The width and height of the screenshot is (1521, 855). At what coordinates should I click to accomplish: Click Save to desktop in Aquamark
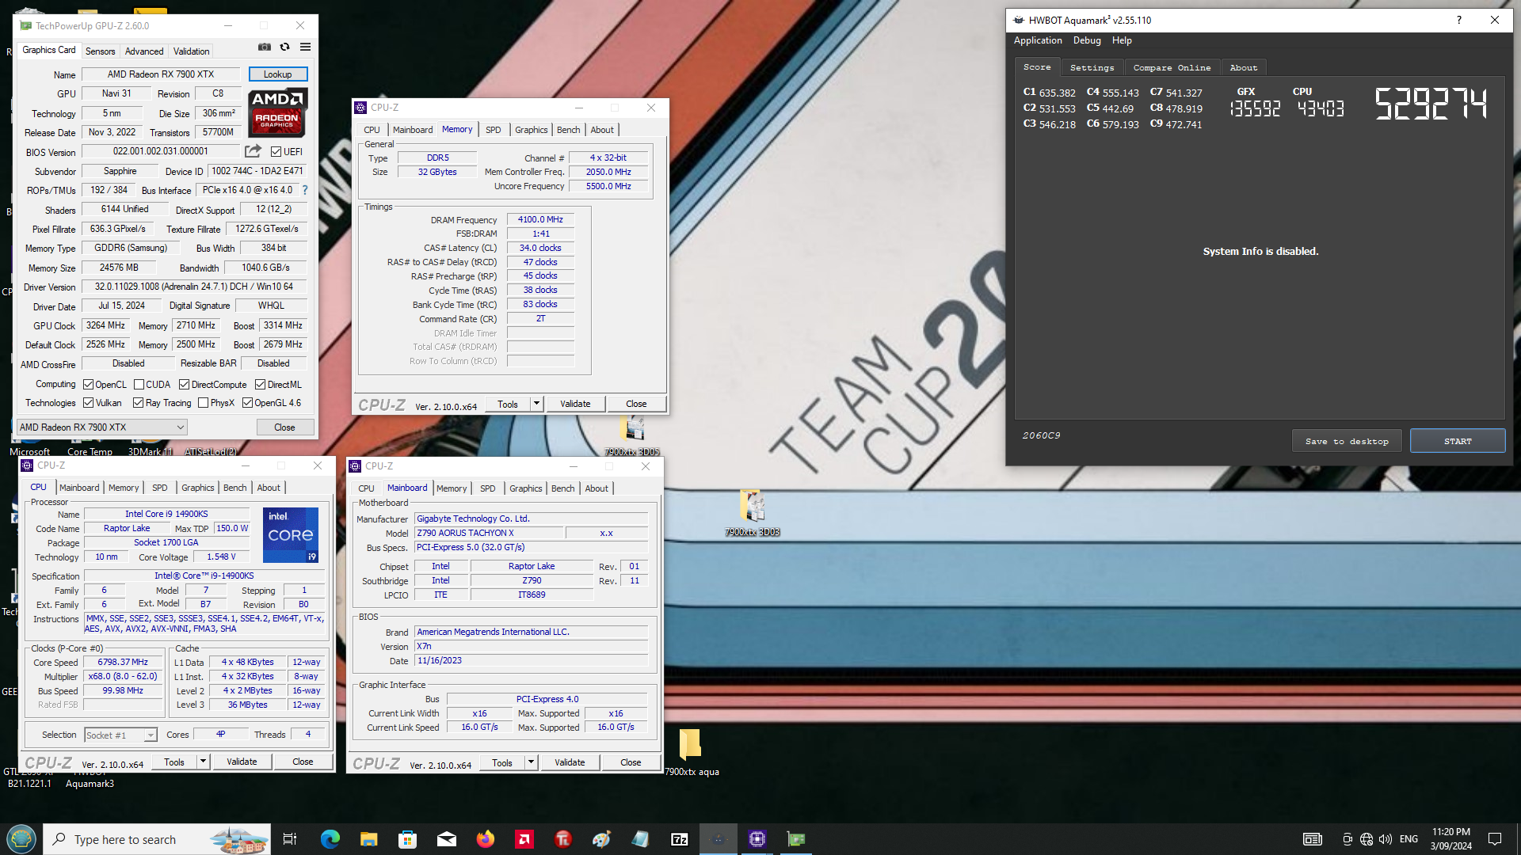(1347, 441)
